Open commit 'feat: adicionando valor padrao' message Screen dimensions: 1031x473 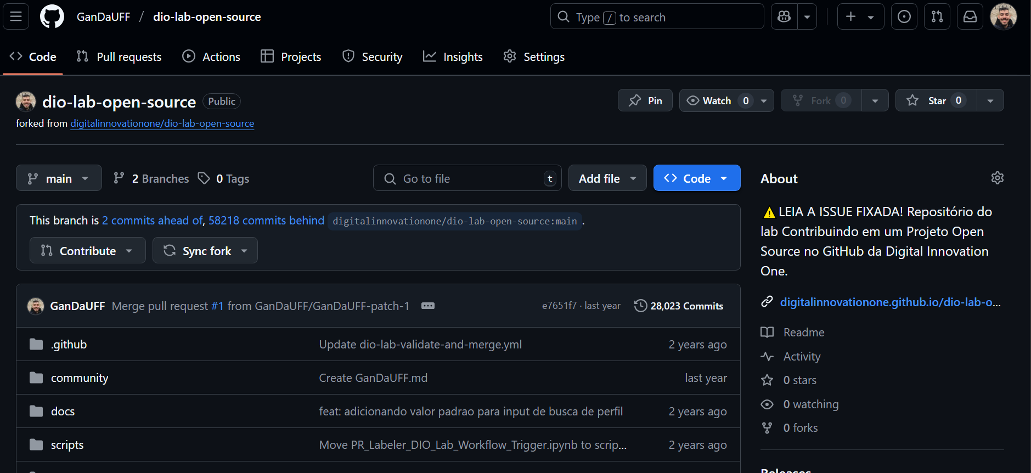click(x=471, y=411)
